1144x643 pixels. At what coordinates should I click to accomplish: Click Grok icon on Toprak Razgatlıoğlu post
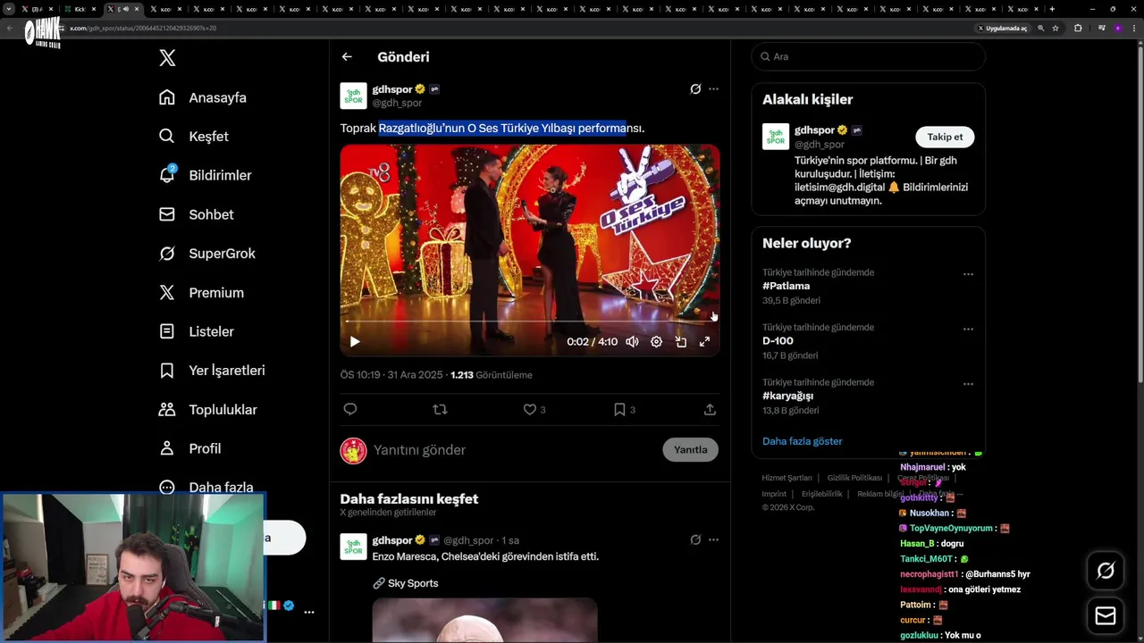[x=695, y=89]
